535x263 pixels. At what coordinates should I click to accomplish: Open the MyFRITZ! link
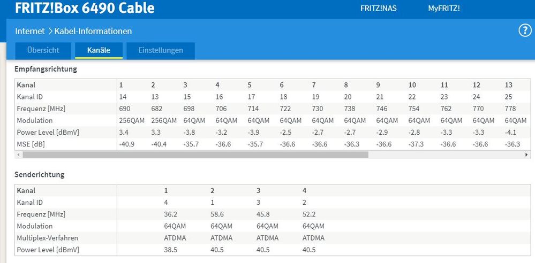click(x=444, y=9)
